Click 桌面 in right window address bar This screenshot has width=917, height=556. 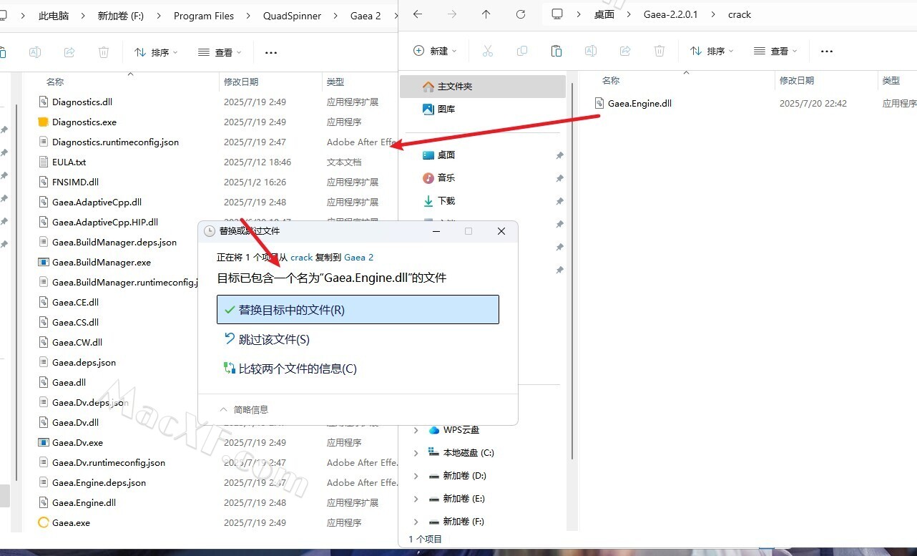tap(604, 14)
